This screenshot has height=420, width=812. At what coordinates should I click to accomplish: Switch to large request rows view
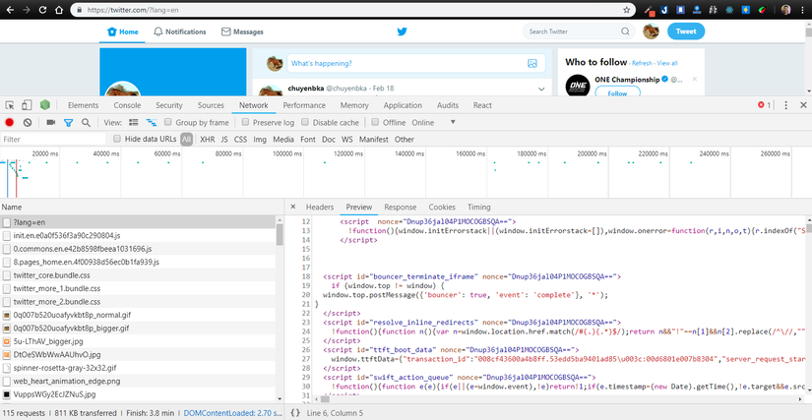point(134,123)
